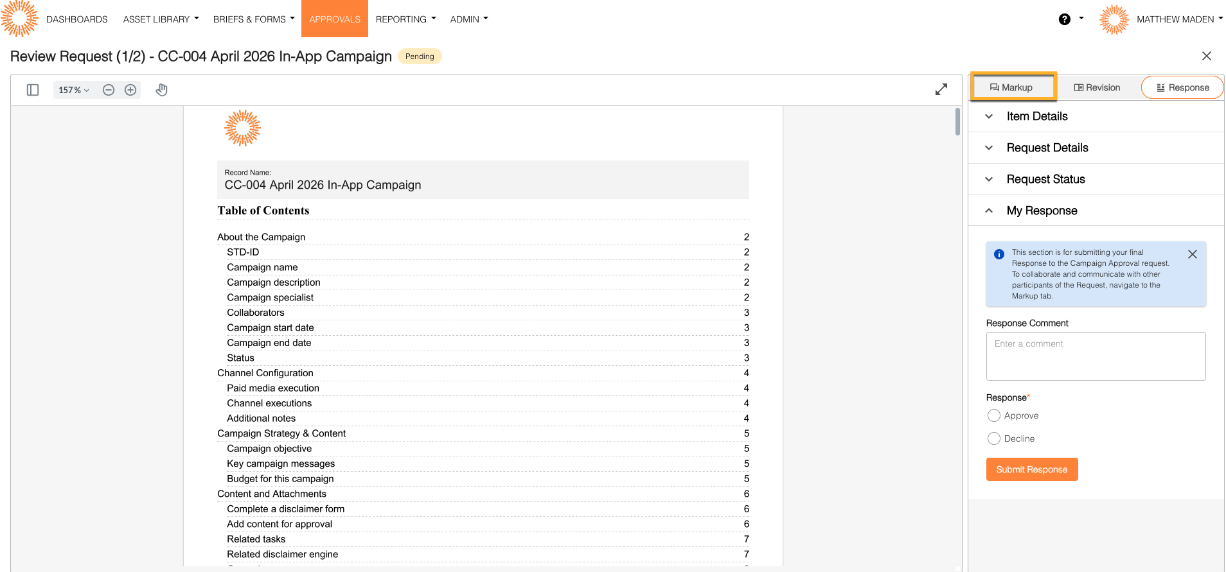Click the sunburst home logo

(x=20, y=19)
